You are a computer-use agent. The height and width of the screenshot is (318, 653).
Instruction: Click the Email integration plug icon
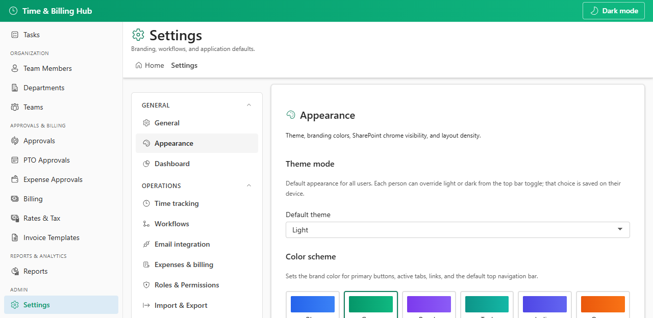point(146,244)
